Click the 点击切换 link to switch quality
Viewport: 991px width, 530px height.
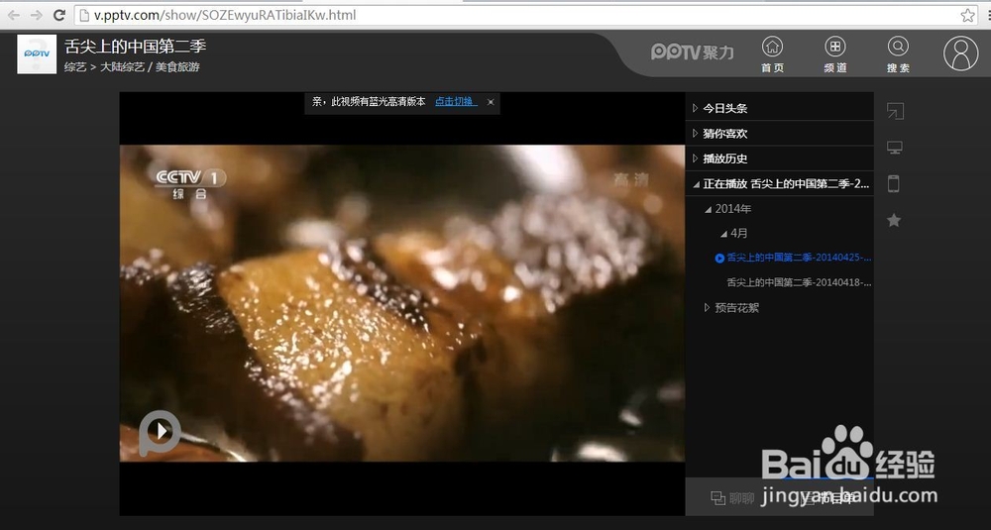456,101
